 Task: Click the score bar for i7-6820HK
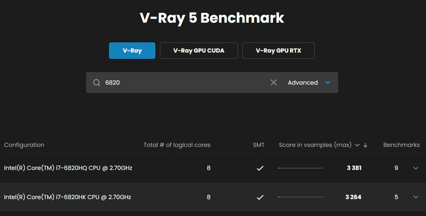coord(300,197)
